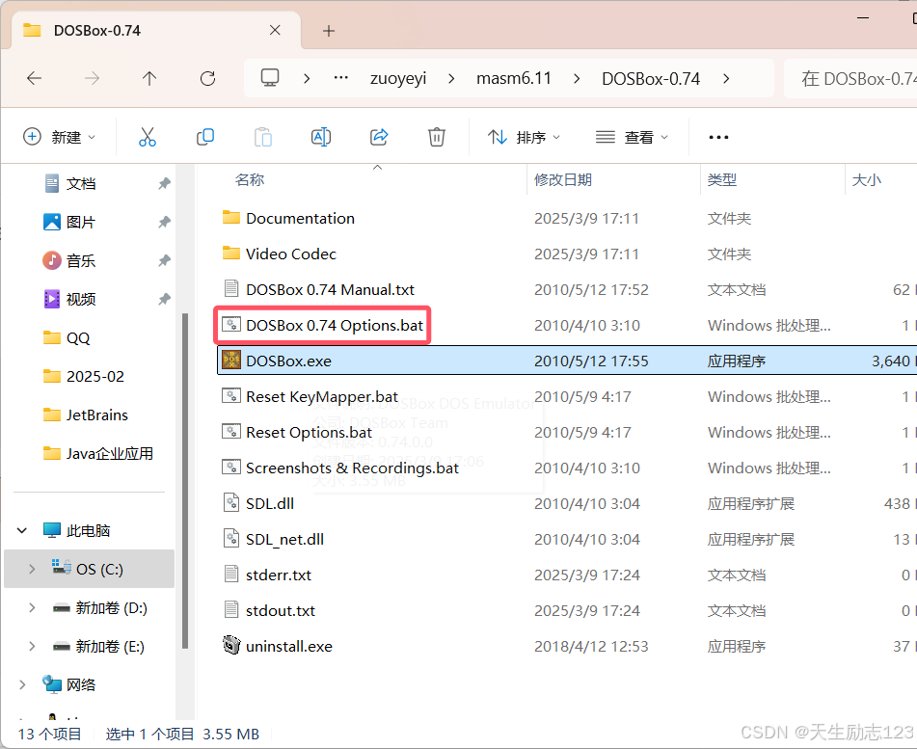
Task: Open the 查看 view dropdown
Action: [631, 137]
